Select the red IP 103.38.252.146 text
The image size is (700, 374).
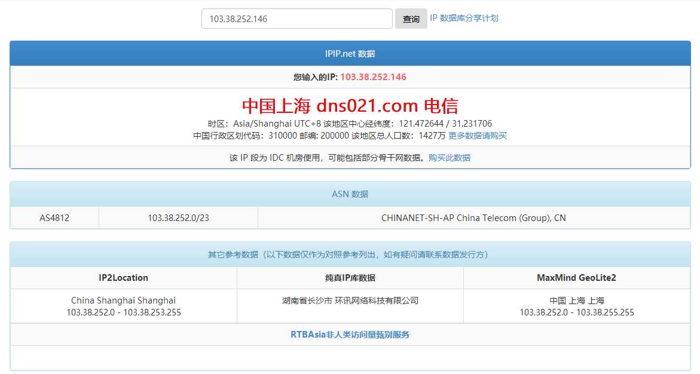pyautogui.click(x=373, y=76)
